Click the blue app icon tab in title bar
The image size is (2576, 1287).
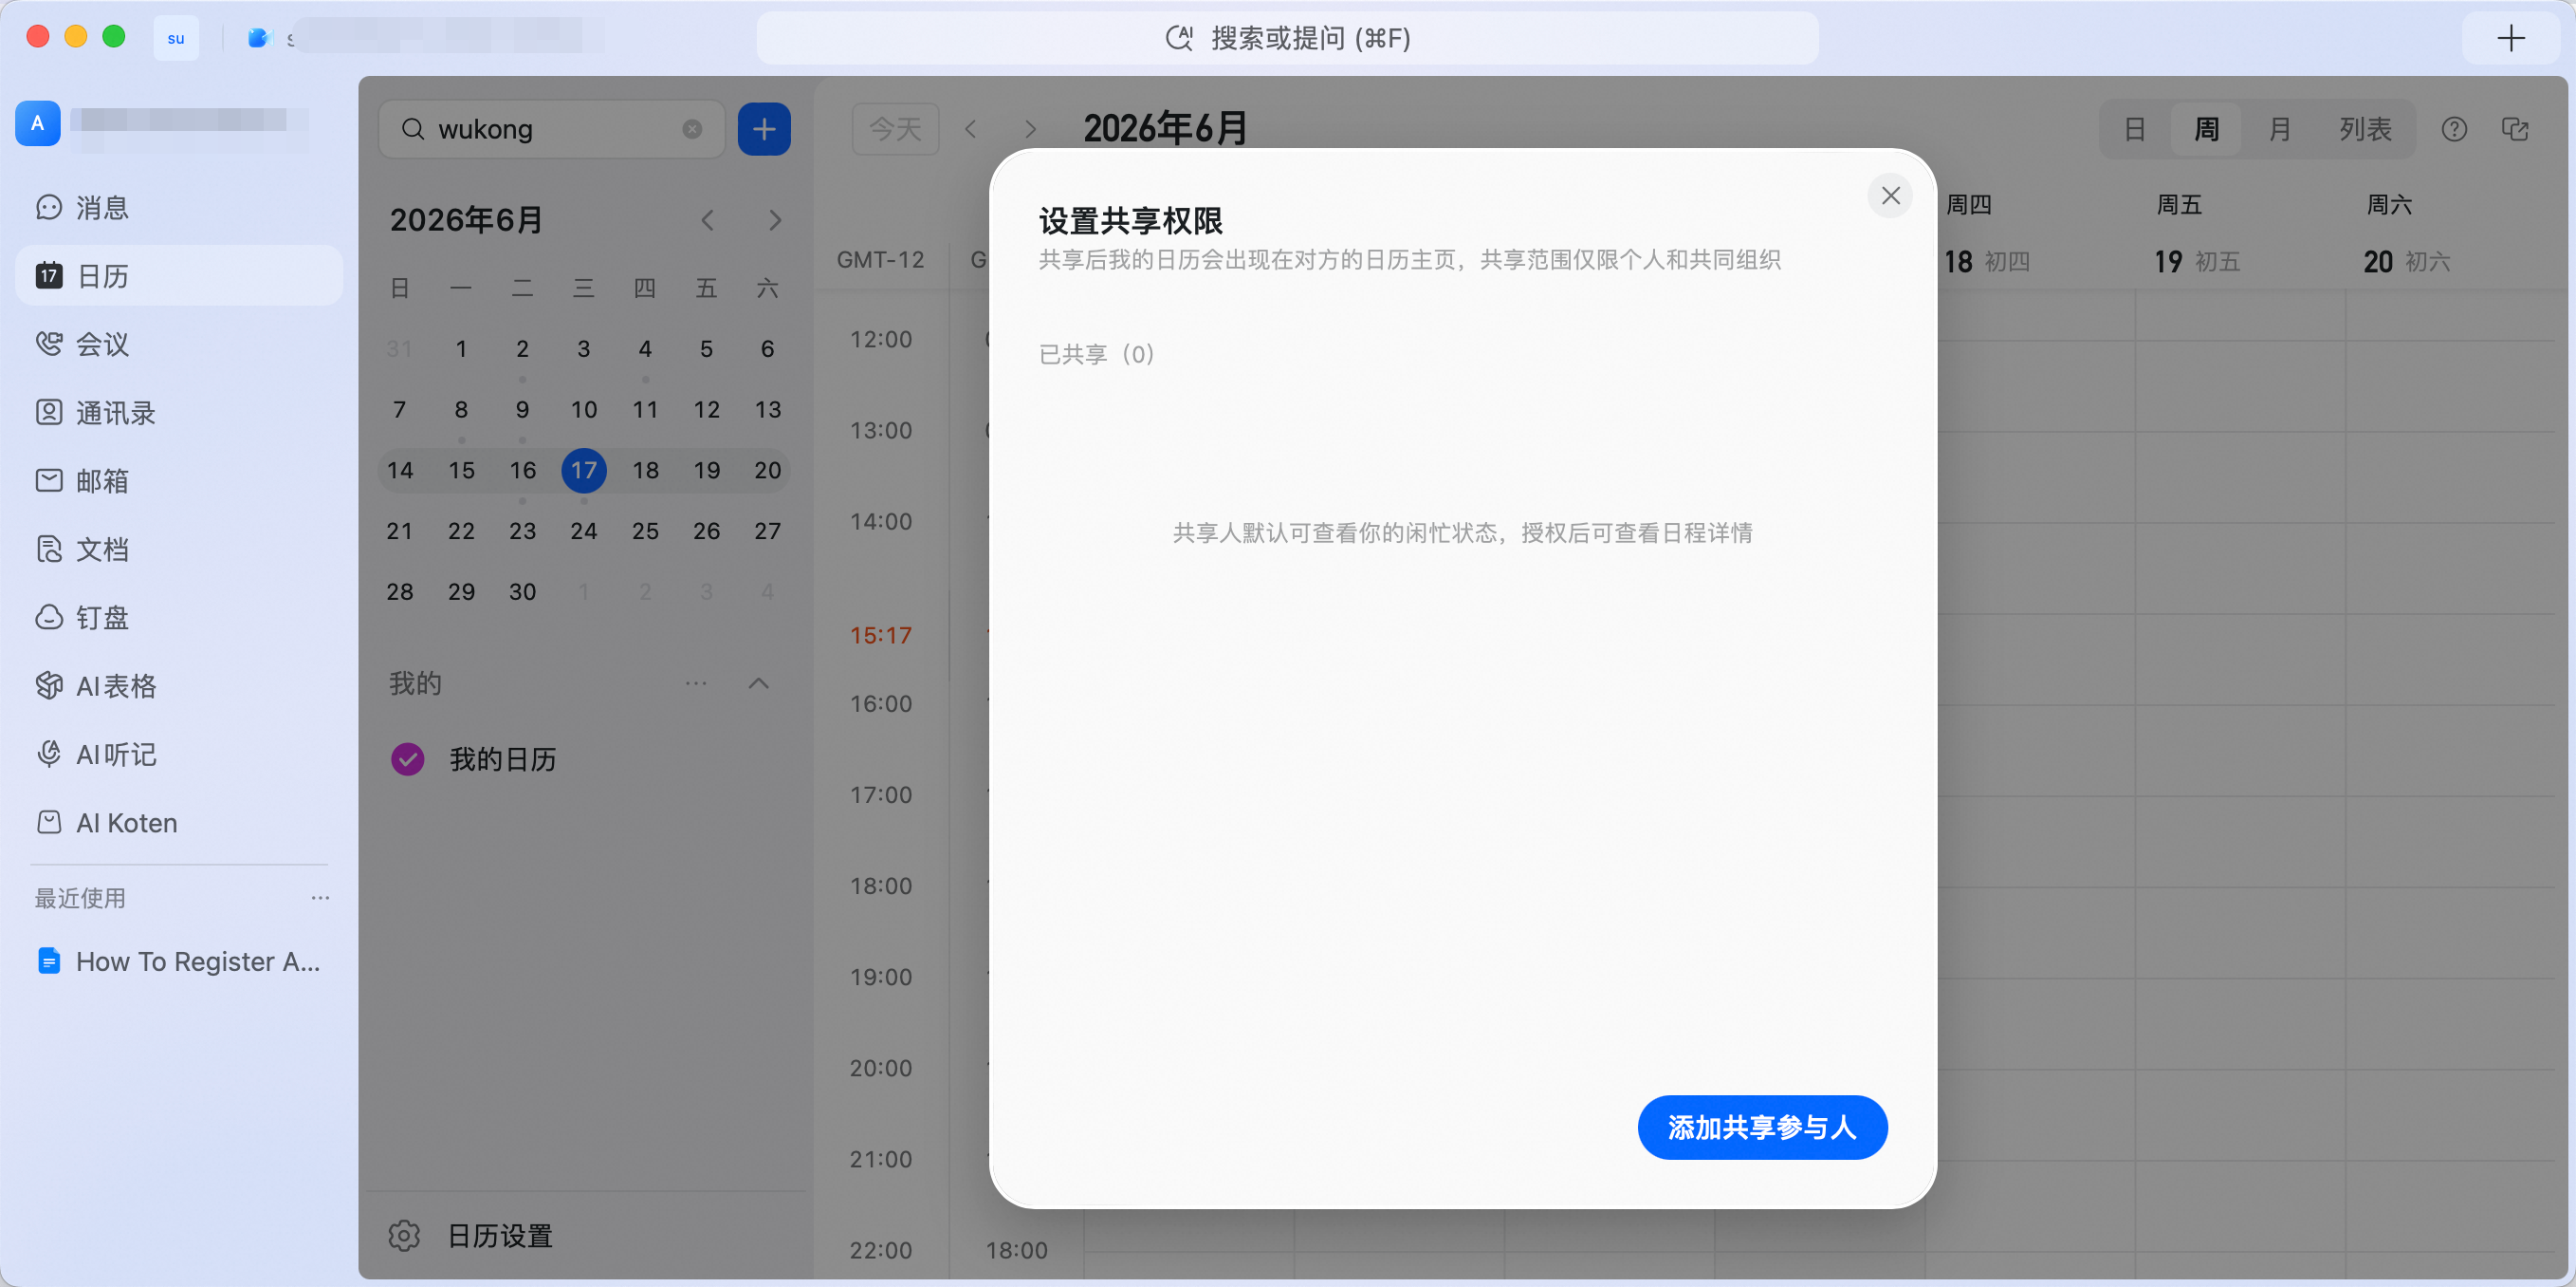point(259,38)
